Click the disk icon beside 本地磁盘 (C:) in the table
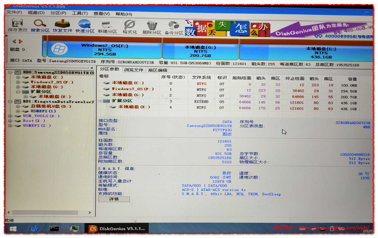Screen dimensions: 378x238 pos(106,83)
